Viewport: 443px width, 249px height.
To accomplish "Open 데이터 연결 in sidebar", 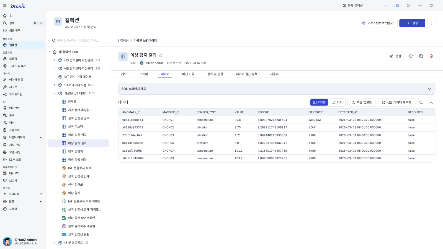I will pyautogui.click(x=23, y=80).
